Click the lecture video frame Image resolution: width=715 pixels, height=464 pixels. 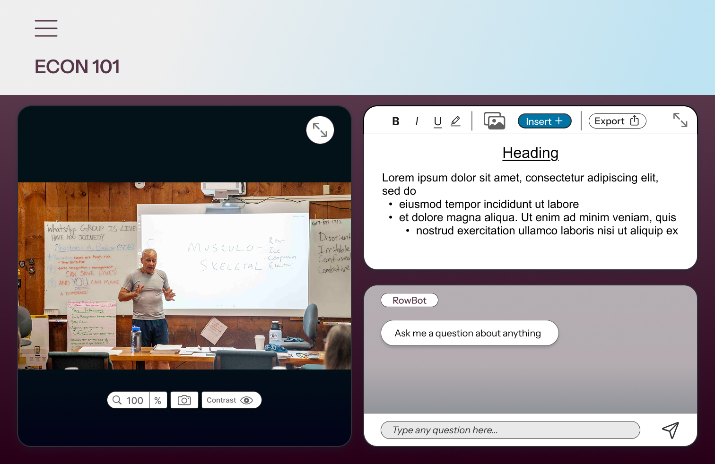pos(184,276)
